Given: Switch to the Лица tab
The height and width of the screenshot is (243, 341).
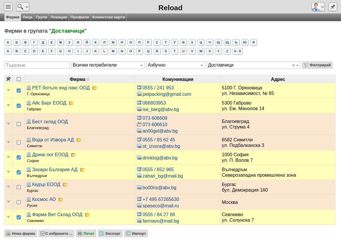Looking at the screenshot, I should point(27,17).
